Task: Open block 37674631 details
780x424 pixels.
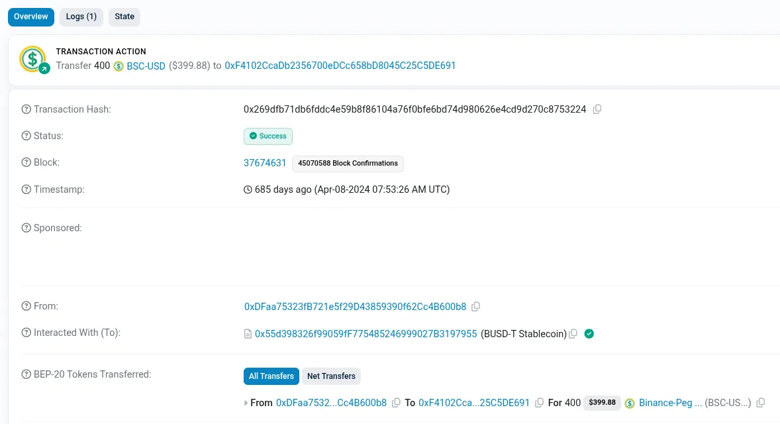Action: coord(265,162)
